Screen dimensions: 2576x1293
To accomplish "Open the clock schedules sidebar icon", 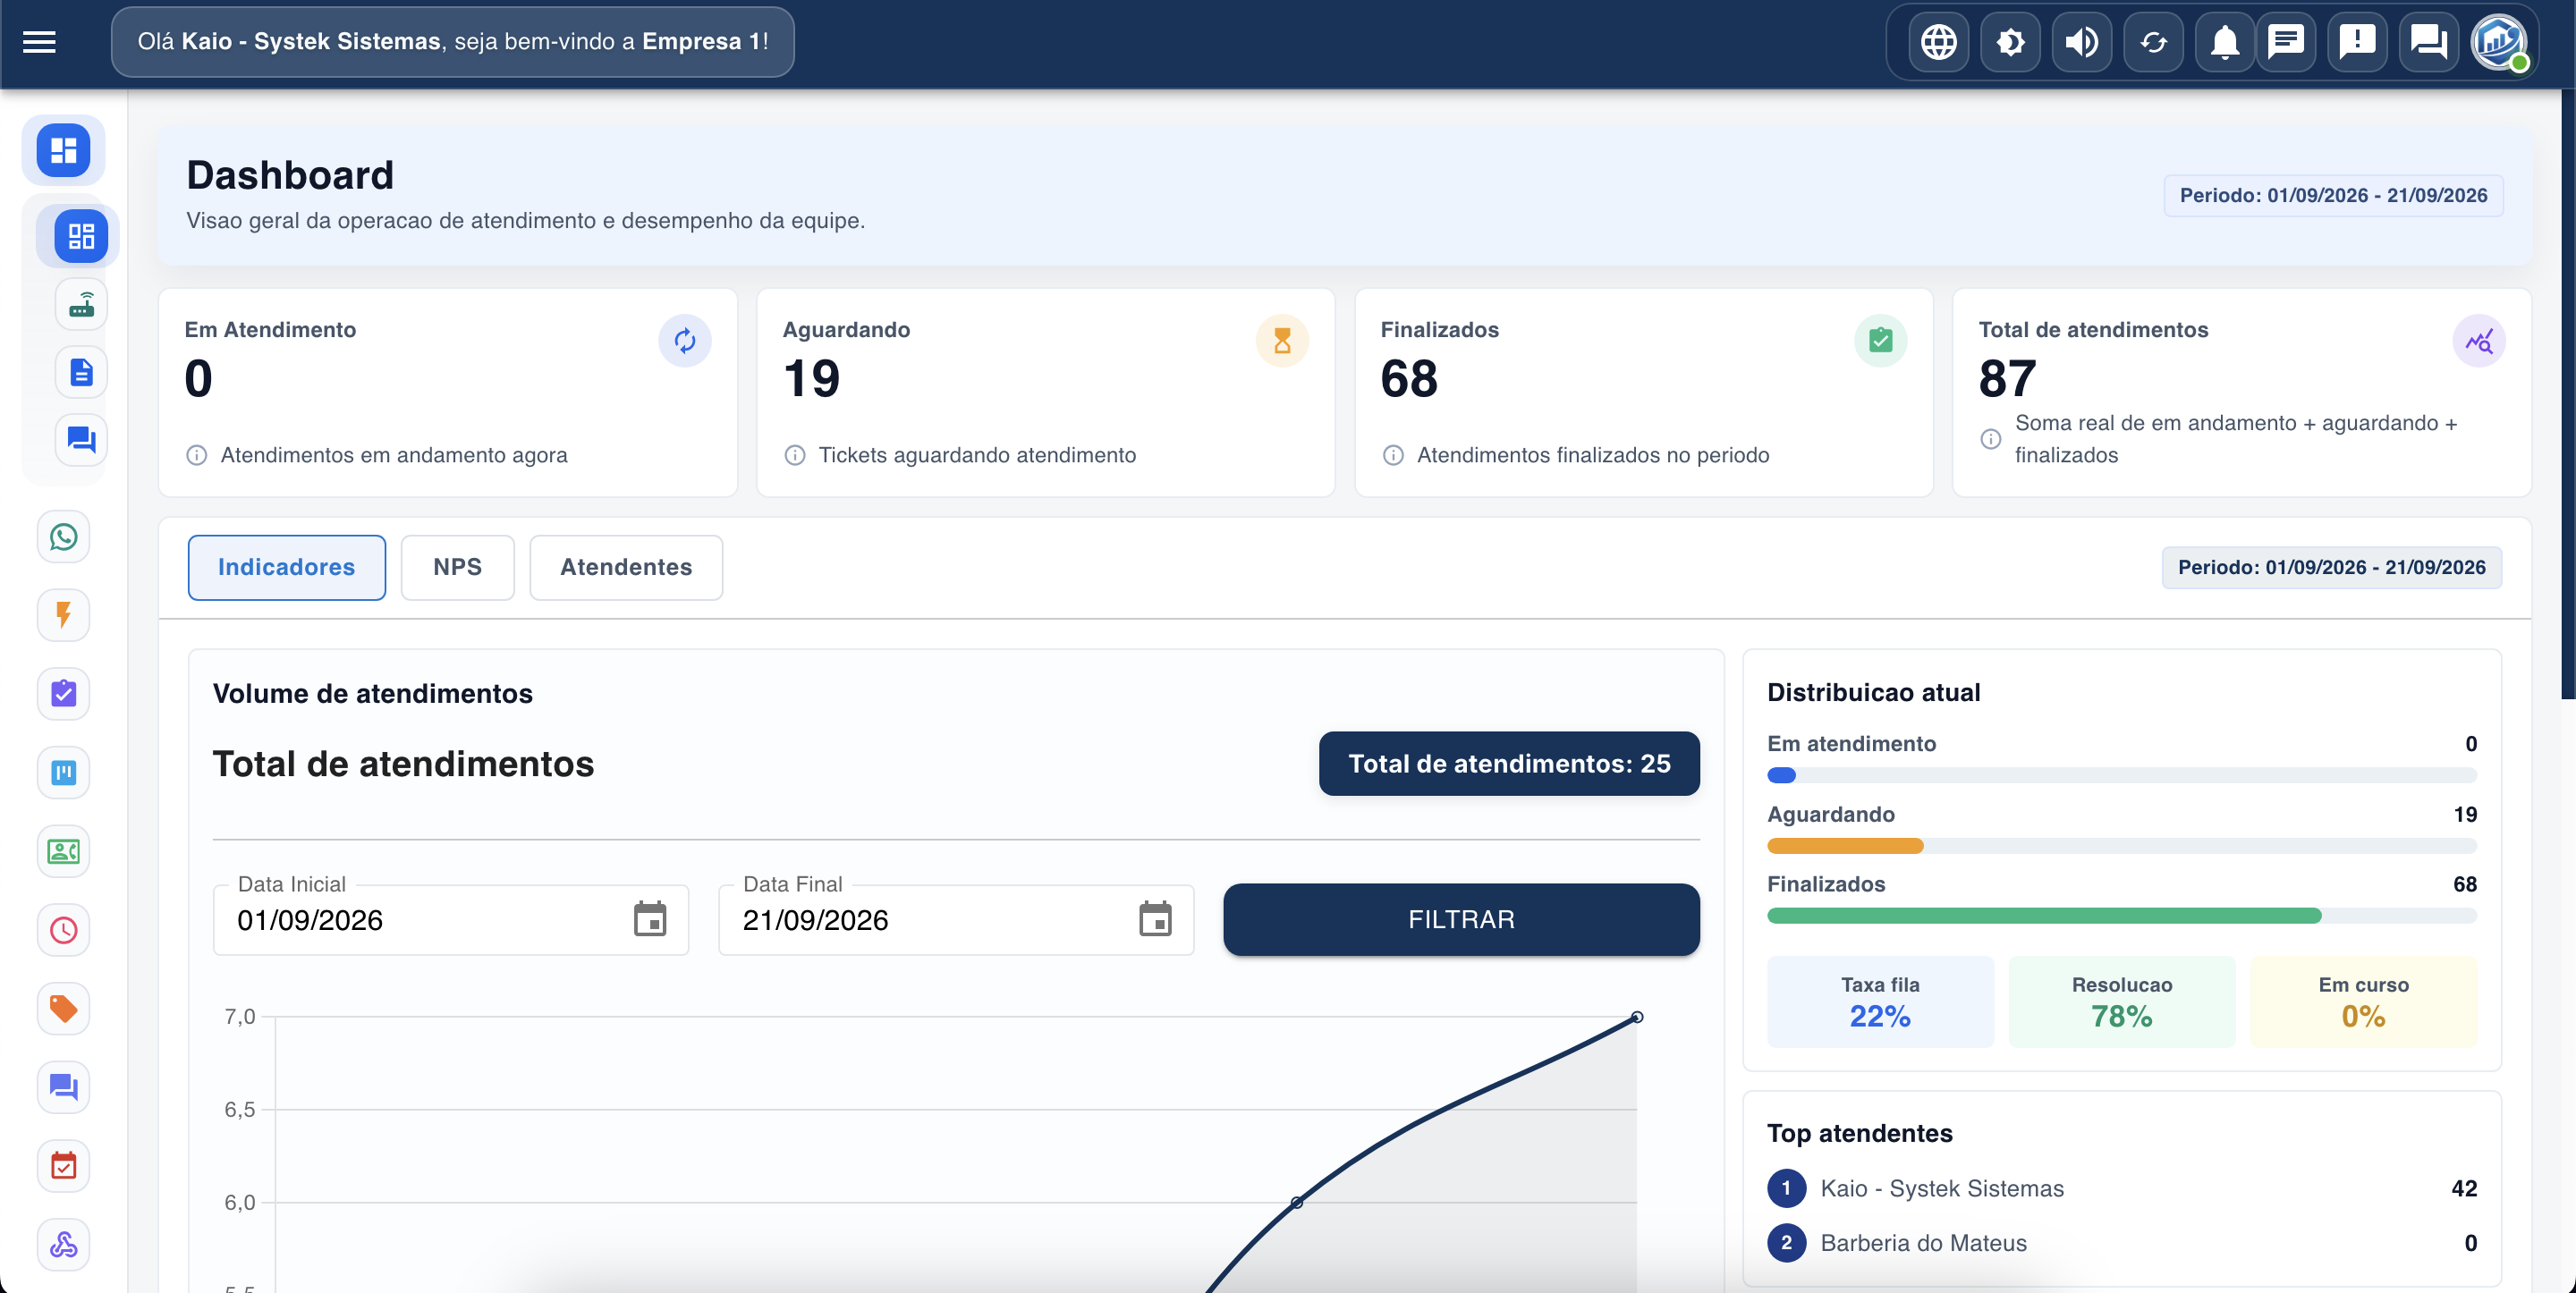I will [63, 930].
